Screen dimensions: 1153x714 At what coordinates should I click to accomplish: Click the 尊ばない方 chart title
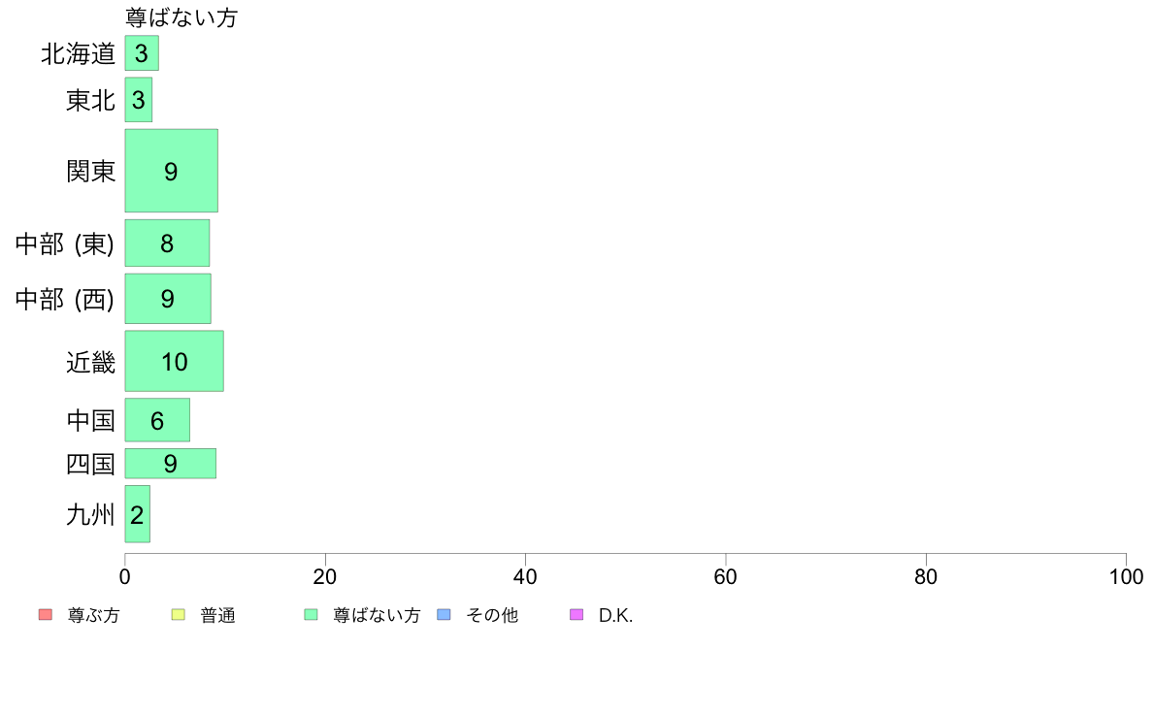click(181, 17)
